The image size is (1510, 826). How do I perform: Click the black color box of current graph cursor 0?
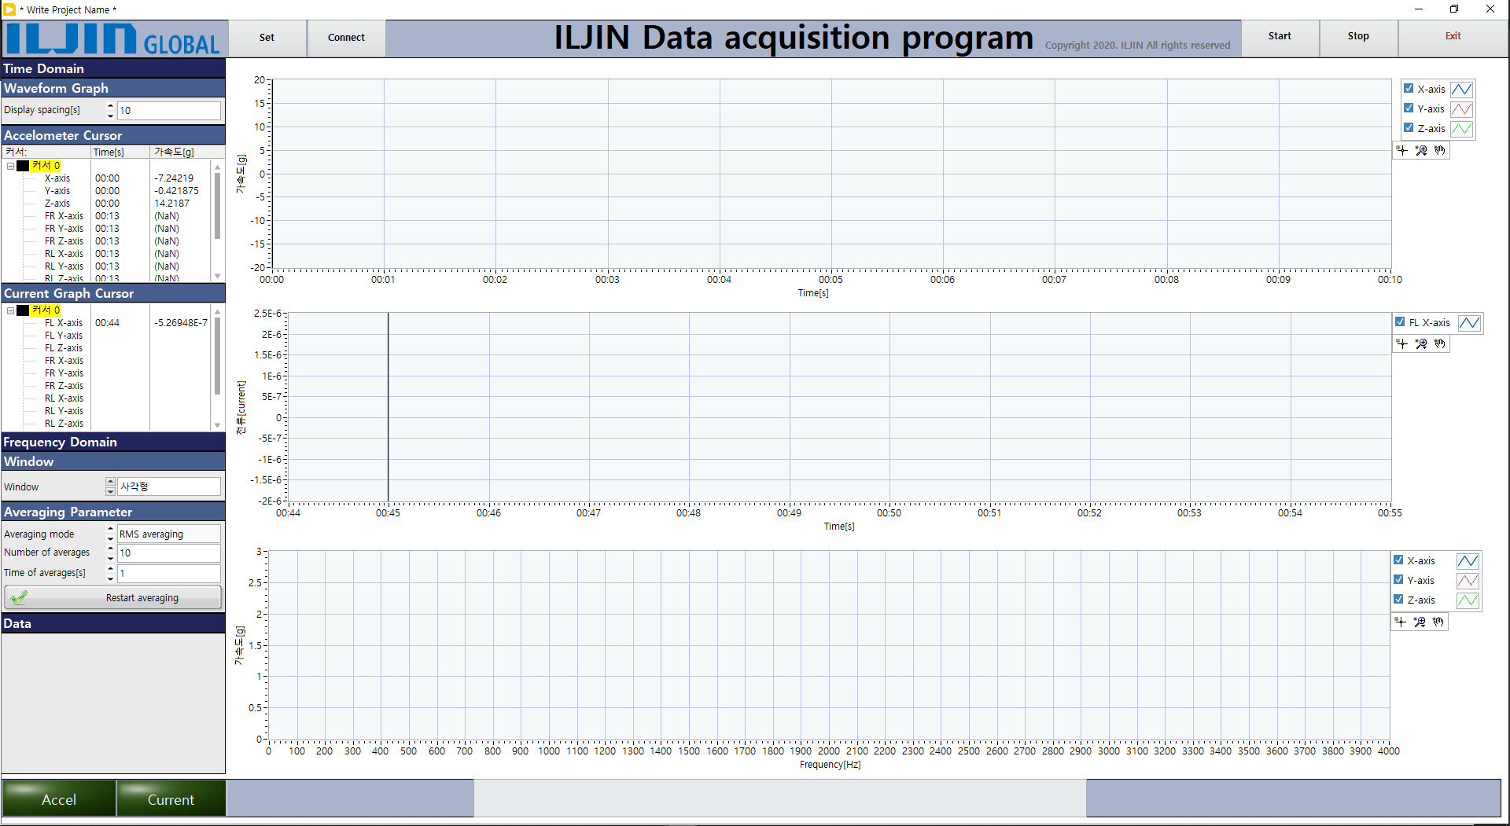point(23,310)
